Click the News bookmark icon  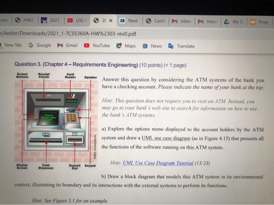tap(145, 46)
